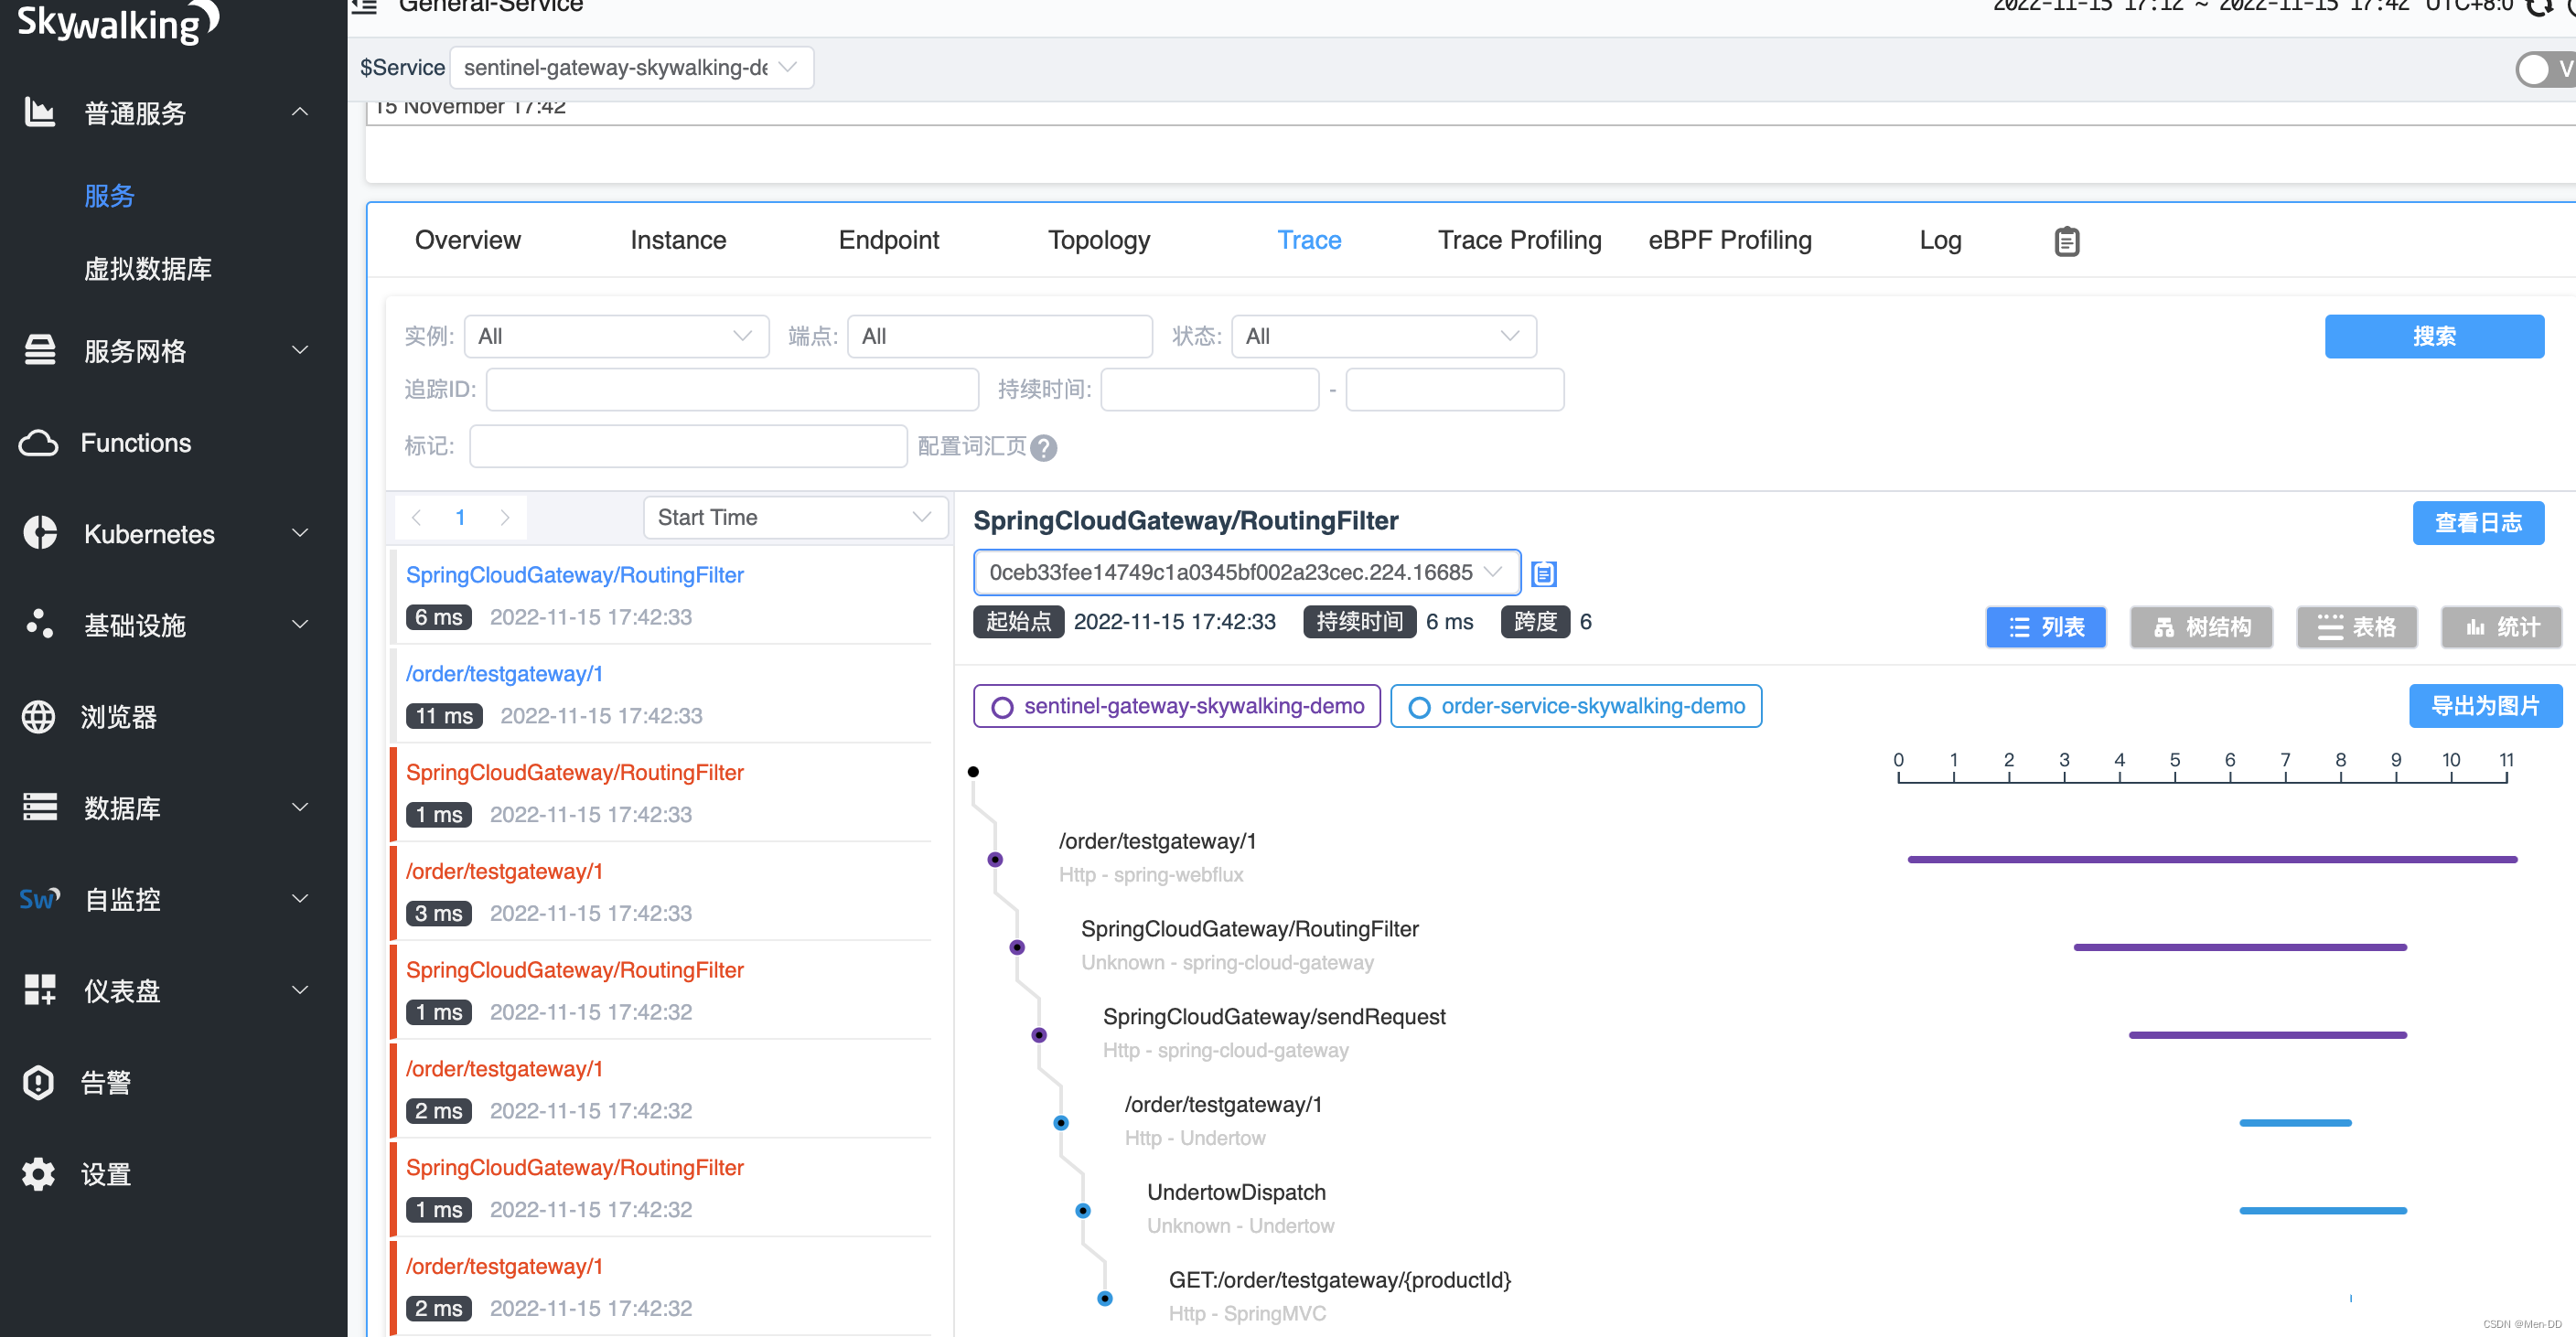Open the Topology tab
The image size is (2576, 1337).
pyautogui.click(x=1099, y=240)
